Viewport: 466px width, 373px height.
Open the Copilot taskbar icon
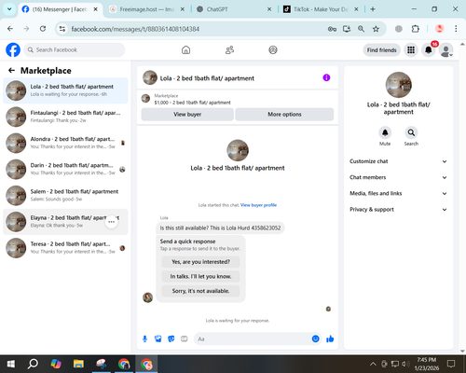pyautogui.click(x=56, y=364)
